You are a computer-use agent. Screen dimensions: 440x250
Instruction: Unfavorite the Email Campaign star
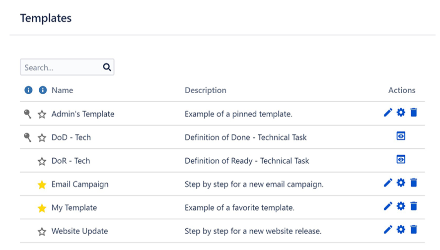[x=42, y=185]
